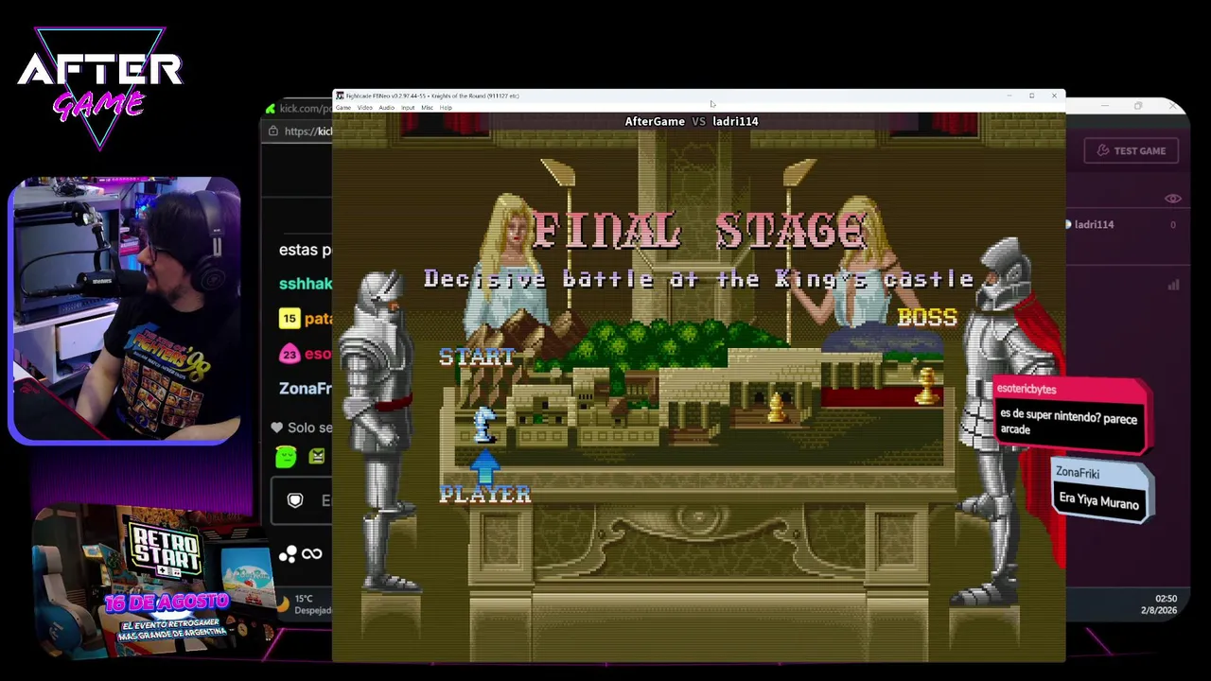Click the ladri114 avatar in Fightcade list
Image resolution: width=1211 pixels, height=681 pixels.
click(1068, 225)
